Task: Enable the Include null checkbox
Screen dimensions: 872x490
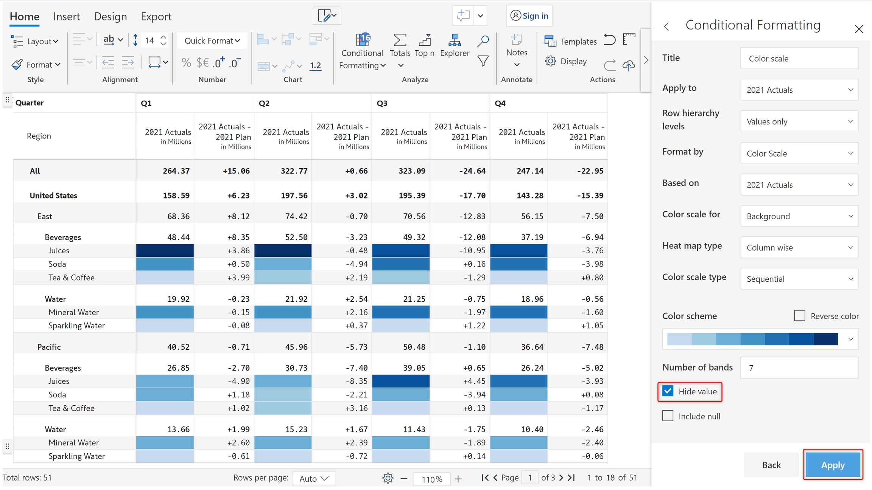Action: click(x=668, y=416)
